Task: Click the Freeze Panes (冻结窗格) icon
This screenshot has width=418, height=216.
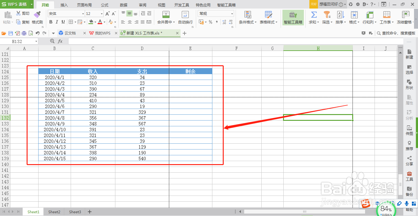Action: [405, 15]
